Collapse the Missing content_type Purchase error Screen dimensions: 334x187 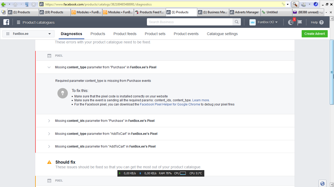[x=49, y=67]
